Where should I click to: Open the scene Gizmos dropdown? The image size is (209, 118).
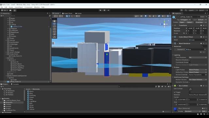click(169, 16)
